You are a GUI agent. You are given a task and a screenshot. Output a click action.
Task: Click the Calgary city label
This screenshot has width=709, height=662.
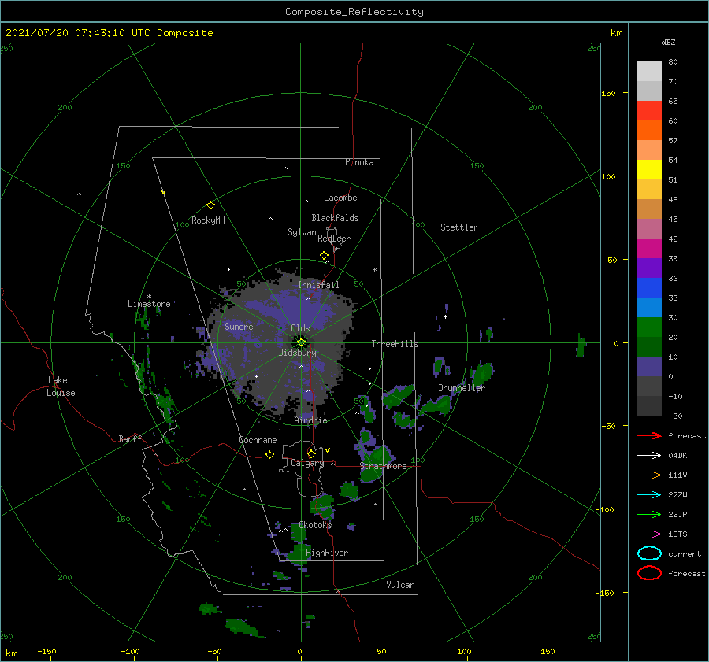tap(307, 463)
